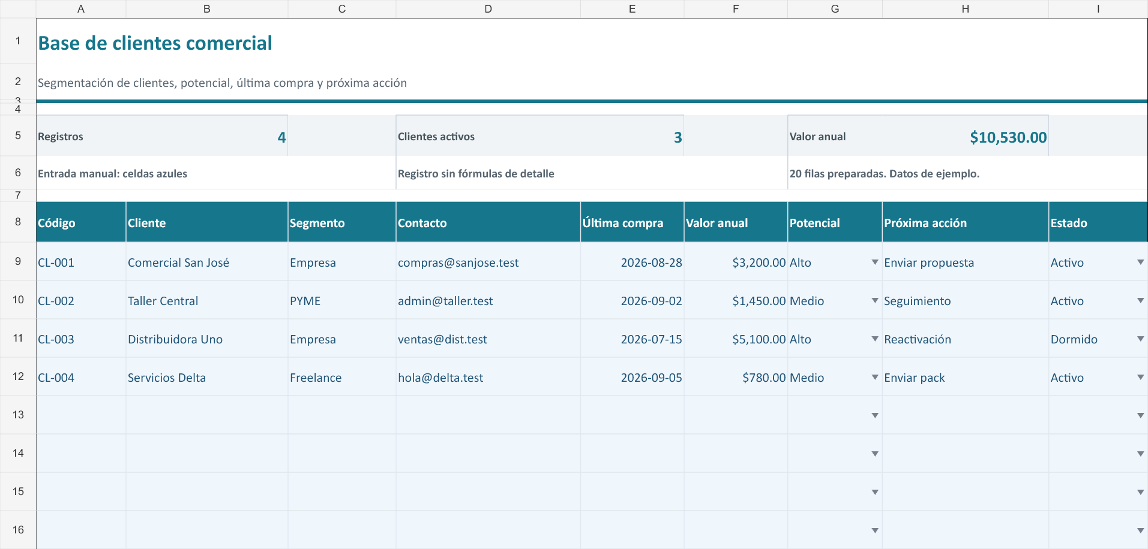1148x549 pixels.
Task: Open the empty Estado dropdown in row 14
Action: 1140,454
